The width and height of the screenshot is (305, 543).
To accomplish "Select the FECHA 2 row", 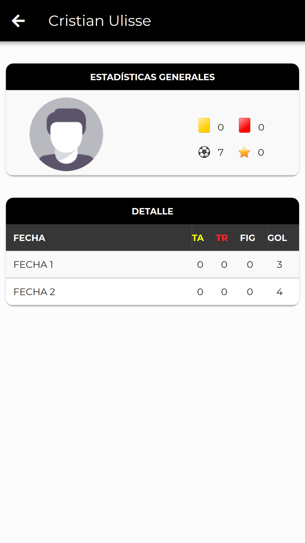I will (152, 292).
